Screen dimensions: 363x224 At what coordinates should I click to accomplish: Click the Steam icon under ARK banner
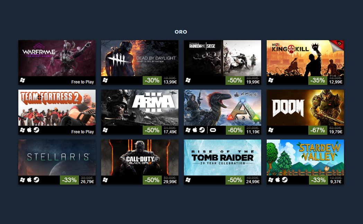pyautogui.click(x=202, y=130)
